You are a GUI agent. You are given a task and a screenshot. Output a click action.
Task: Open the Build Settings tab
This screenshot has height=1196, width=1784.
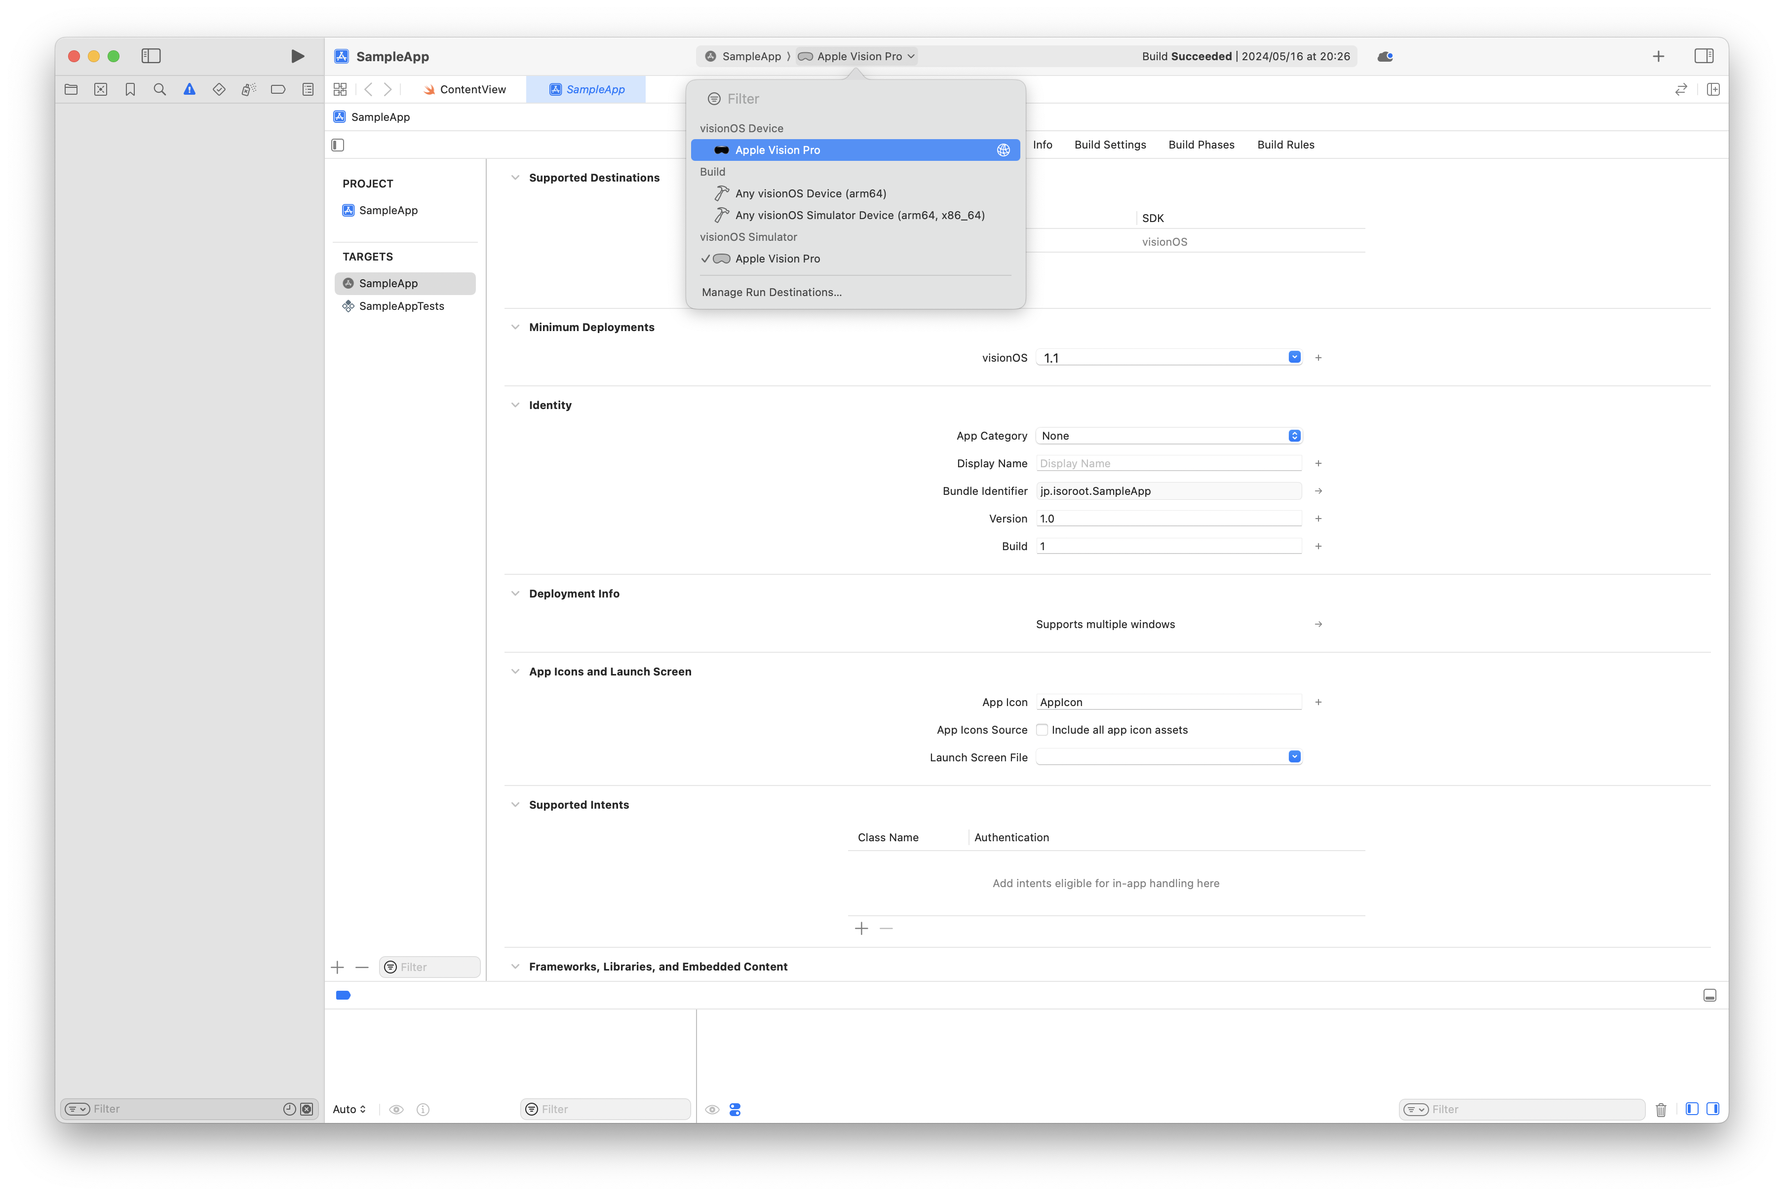click(x=1110, y=145)
